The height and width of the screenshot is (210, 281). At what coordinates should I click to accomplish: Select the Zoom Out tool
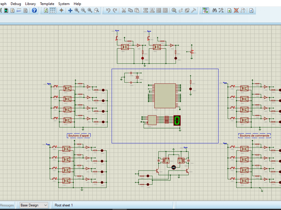[83, 11]
